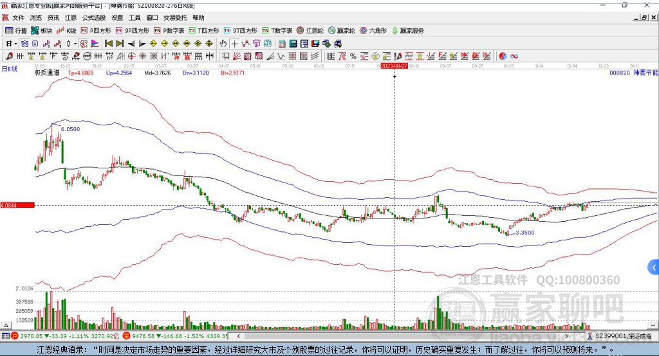
Task: Open the 六角形 hexagon button
Action: pyautogui.click(x=373, y=31)
